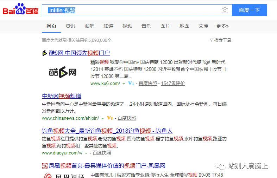Open result 中新网视频频道
277x178 pixels.
pyautogui.click(x=62, y=96)
